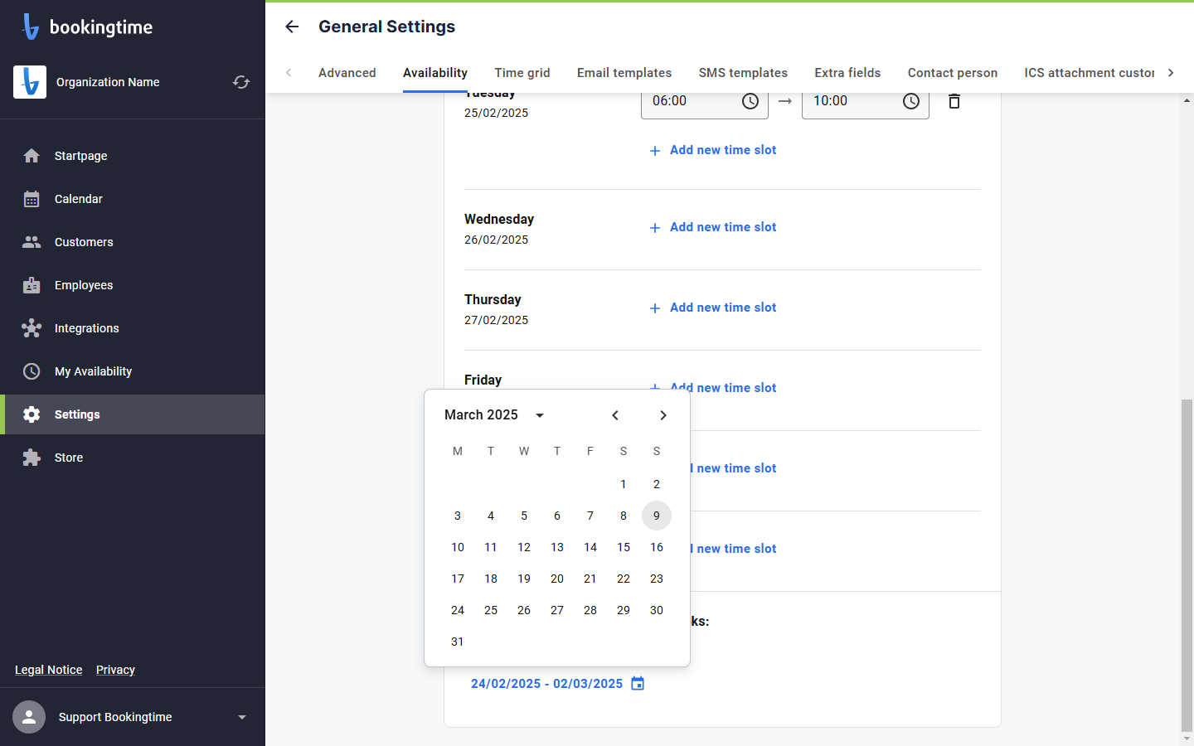The image size is (1194, 746).
Task: Click the Calendar icon in sidebar
Action: (32, 199)
